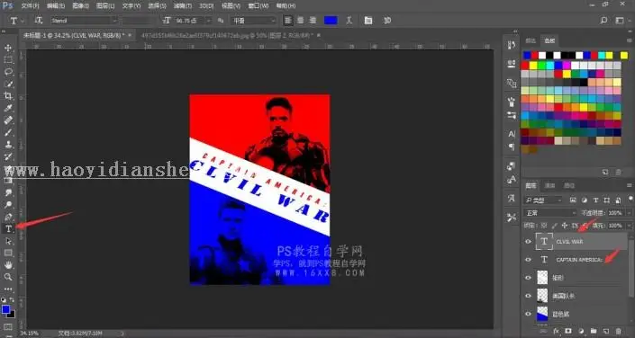This screenshot has height=338, width=635.
Task: Select the Eyedropper tool
Action: [8, 108]
